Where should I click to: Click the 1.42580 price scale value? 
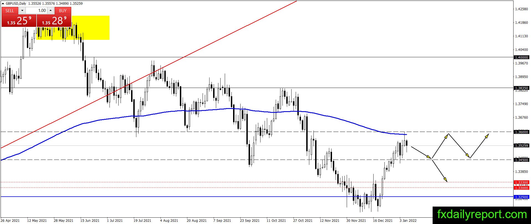click(521, 9)
